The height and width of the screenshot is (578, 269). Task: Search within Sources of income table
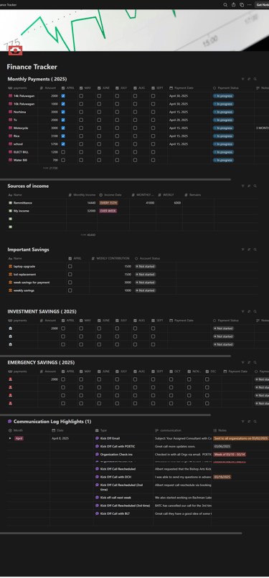click(255, 186)
